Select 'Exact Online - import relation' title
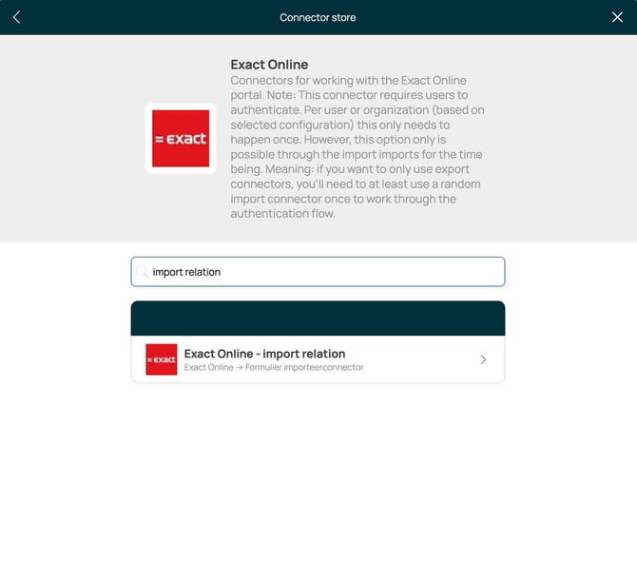This screenshot has height=562, width=637. coord(264,354)
